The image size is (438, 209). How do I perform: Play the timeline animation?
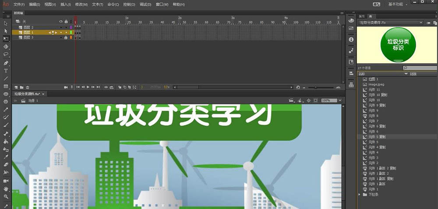[88, 87]
